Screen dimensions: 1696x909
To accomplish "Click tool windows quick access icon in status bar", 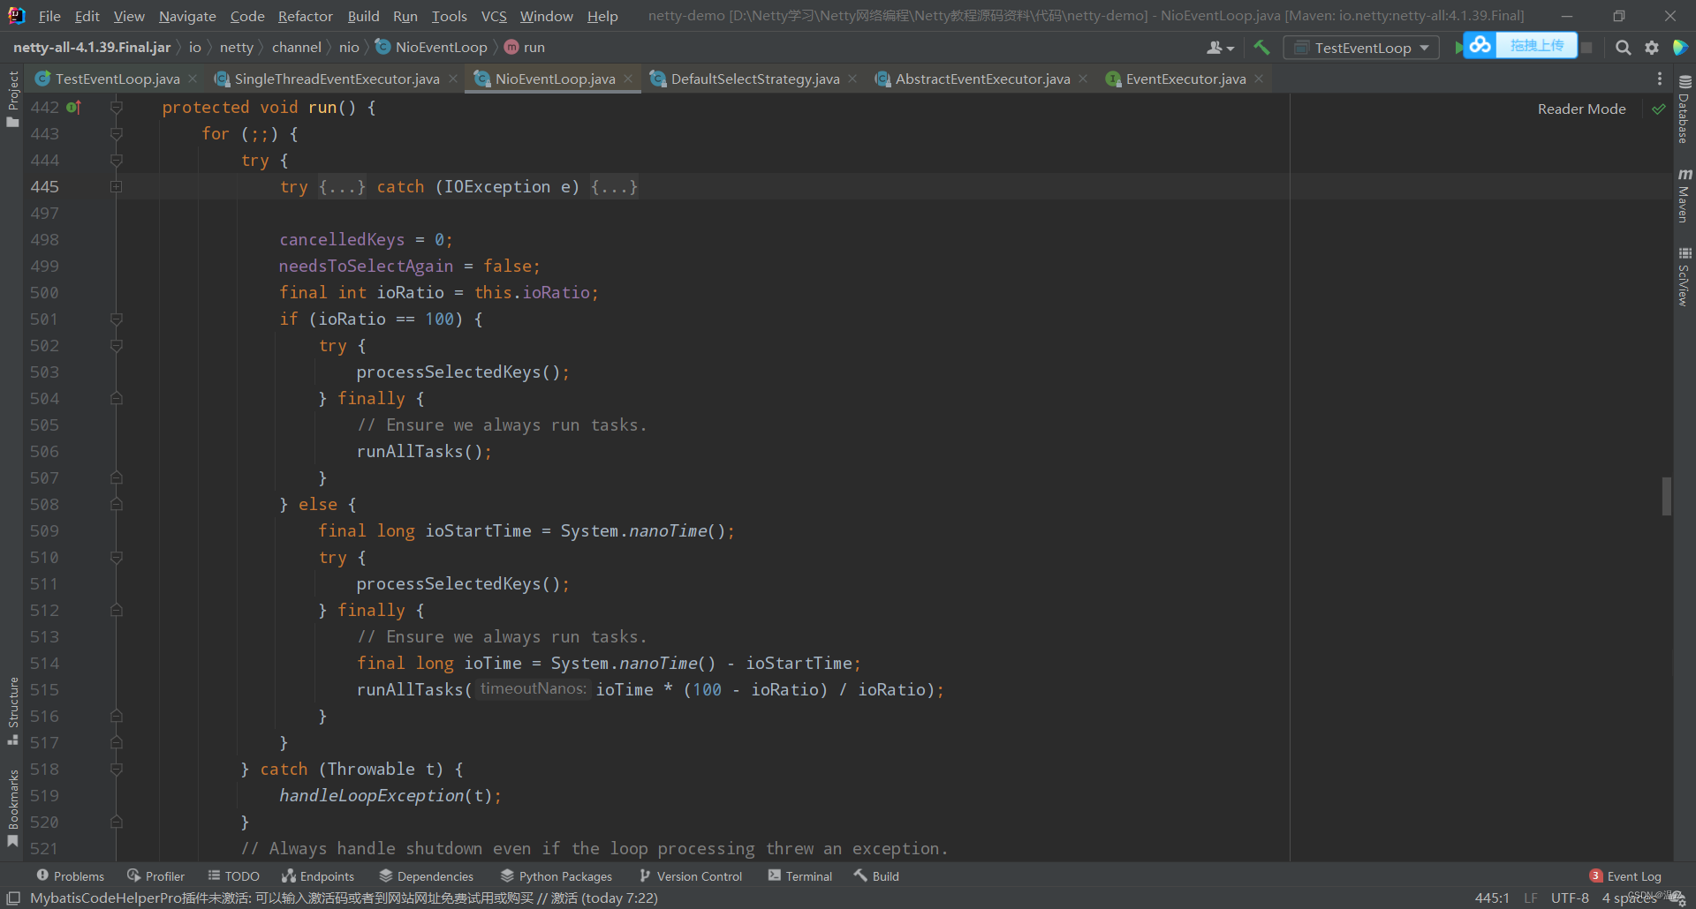I will tap(13, 898).
